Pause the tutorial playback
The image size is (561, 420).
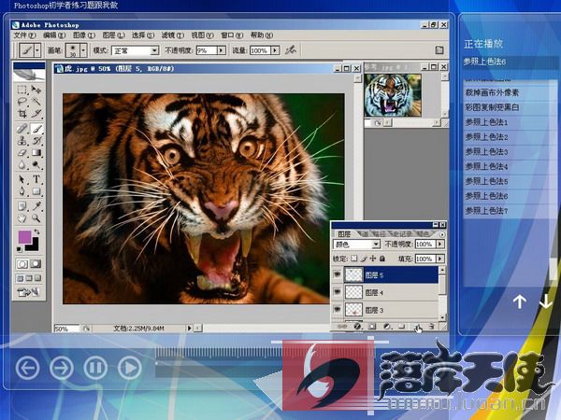coord(95,368)
